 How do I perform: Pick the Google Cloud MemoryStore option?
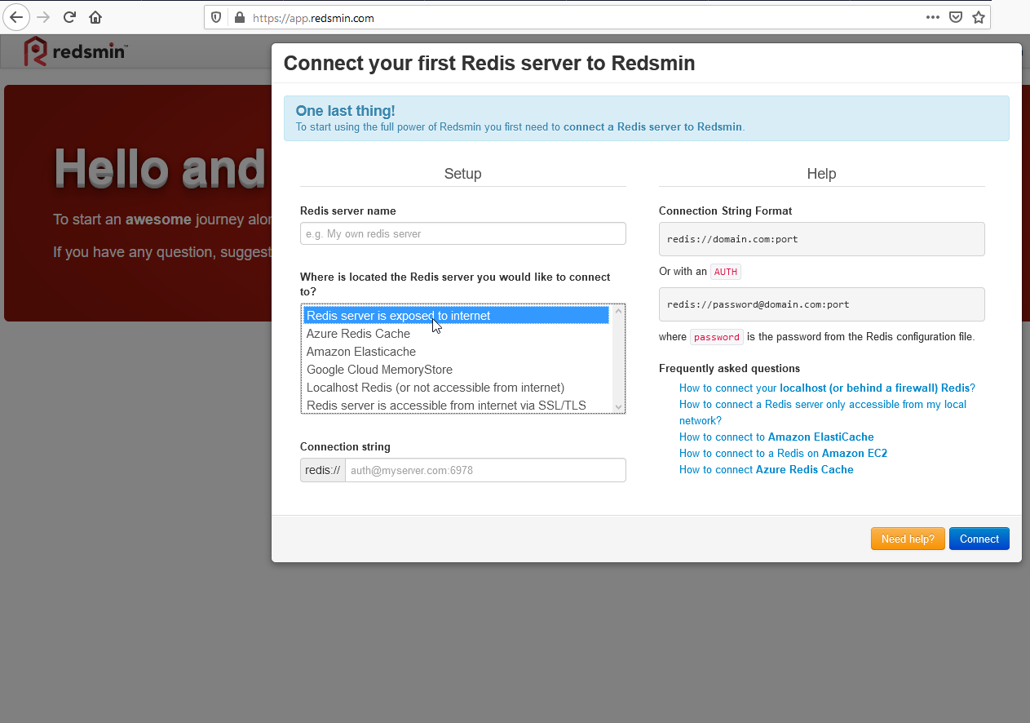pos(379,370)
